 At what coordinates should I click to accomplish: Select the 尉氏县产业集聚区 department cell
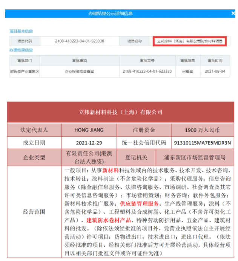click(x=25, y=72)
